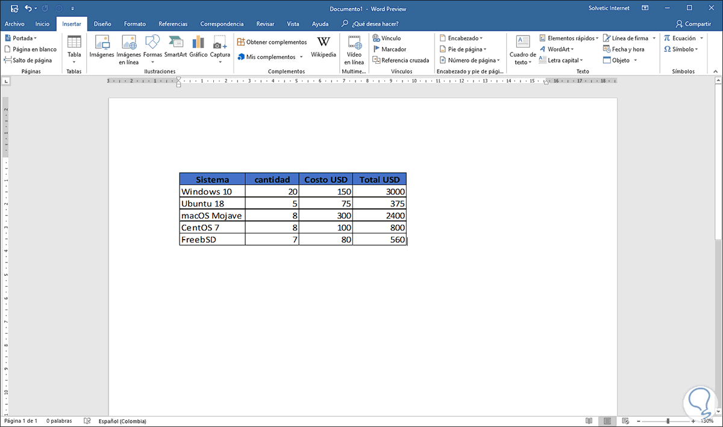
Task: Click Página 1 de 1 in status bar
Action: pos(21,421)
